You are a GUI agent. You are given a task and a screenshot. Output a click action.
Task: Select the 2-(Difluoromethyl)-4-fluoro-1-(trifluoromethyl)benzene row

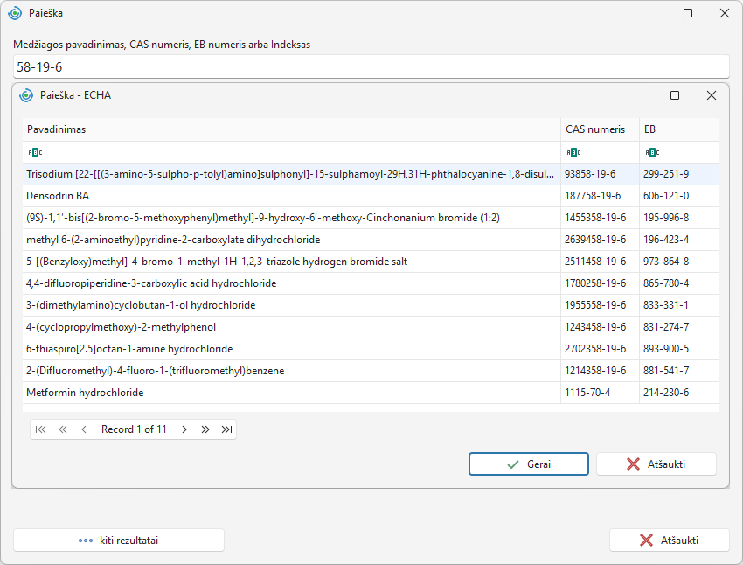pyautogui.click(x=371, y=370)
